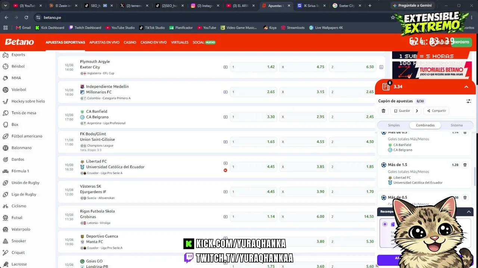This screenshot has width=478, height=268.
Task: Go to CASINO EN VIVO
Action: 153,42
